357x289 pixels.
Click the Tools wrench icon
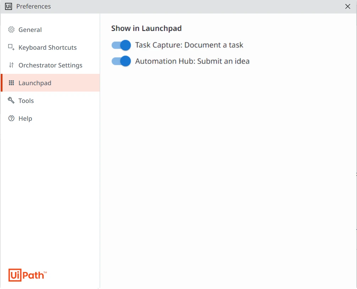click(11, 100)
